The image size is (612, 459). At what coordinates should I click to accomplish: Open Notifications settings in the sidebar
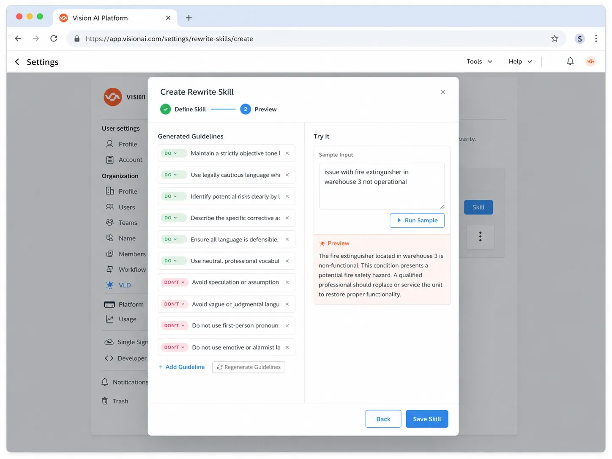coord(125,382)
